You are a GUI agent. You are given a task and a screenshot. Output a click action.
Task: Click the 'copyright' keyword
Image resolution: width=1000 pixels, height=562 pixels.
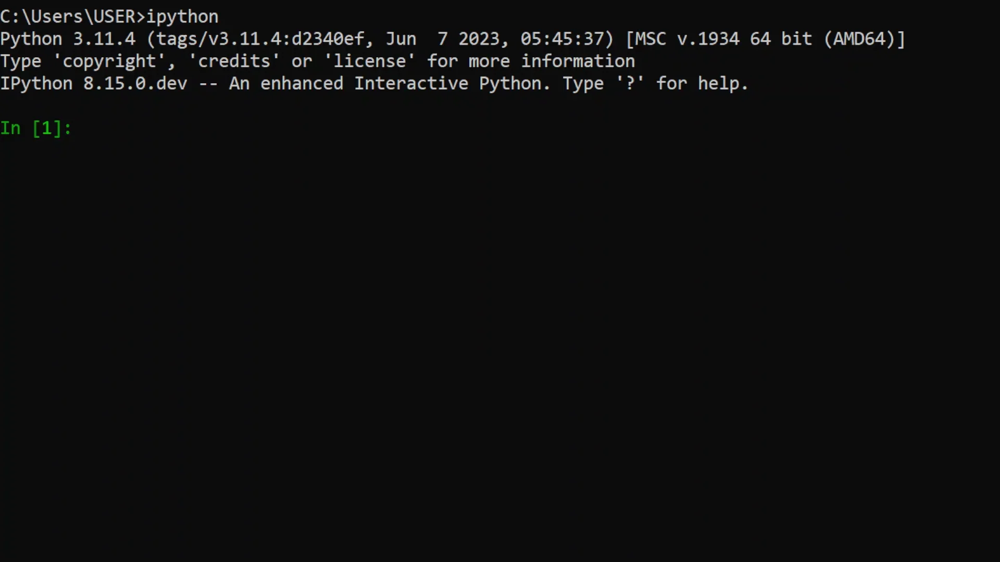click(x=109, y=61)
